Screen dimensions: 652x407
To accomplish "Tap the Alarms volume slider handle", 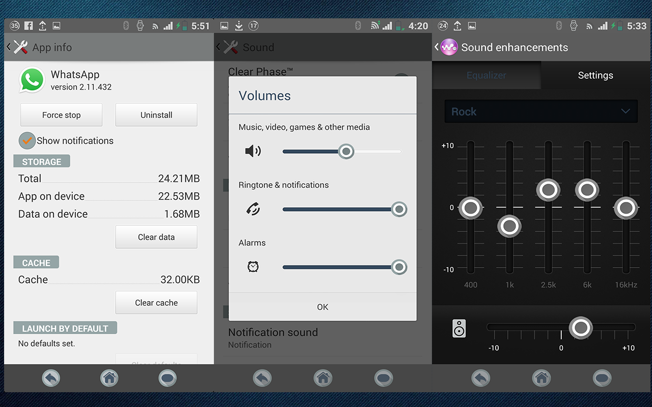I will [x=399, y=267].
